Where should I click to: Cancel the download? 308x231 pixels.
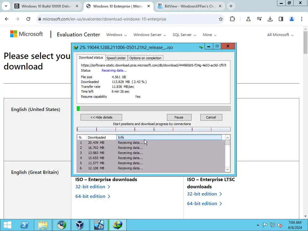[x=211, y=117]
